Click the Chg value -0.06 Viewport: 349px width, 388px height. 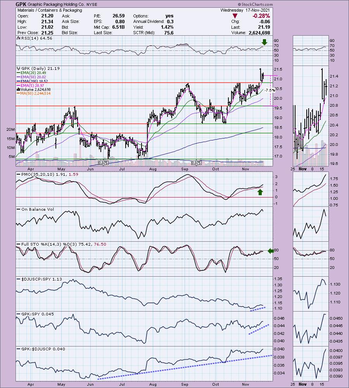[x=264, y=21]
